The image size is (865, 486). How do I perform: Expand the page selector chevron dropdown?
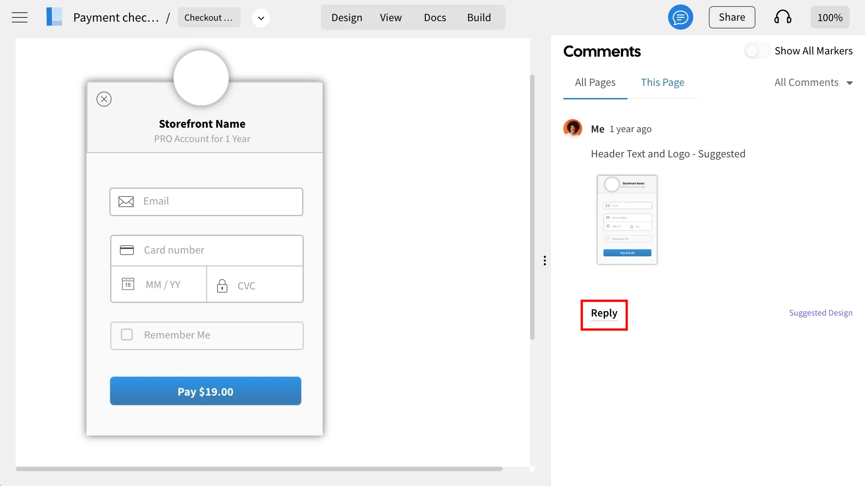(x=261, y=18)
